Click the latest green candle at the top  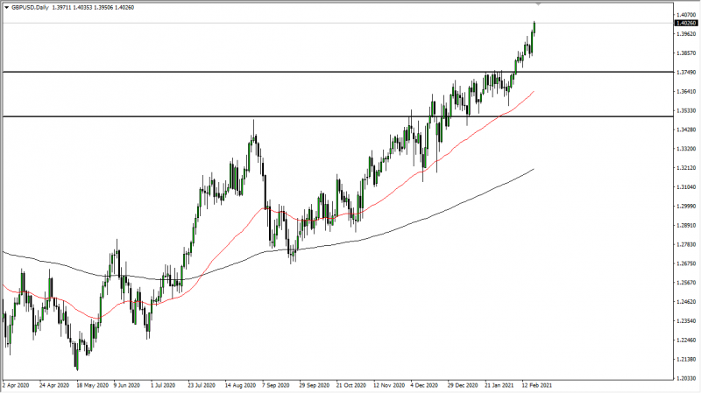(534, 27)
